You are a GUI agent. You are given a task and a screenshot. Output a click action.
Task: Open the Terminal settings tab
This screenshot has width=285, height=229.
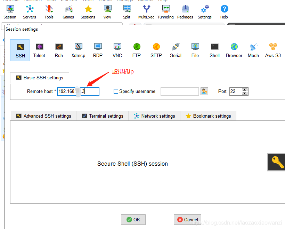(x=103, y=116)
